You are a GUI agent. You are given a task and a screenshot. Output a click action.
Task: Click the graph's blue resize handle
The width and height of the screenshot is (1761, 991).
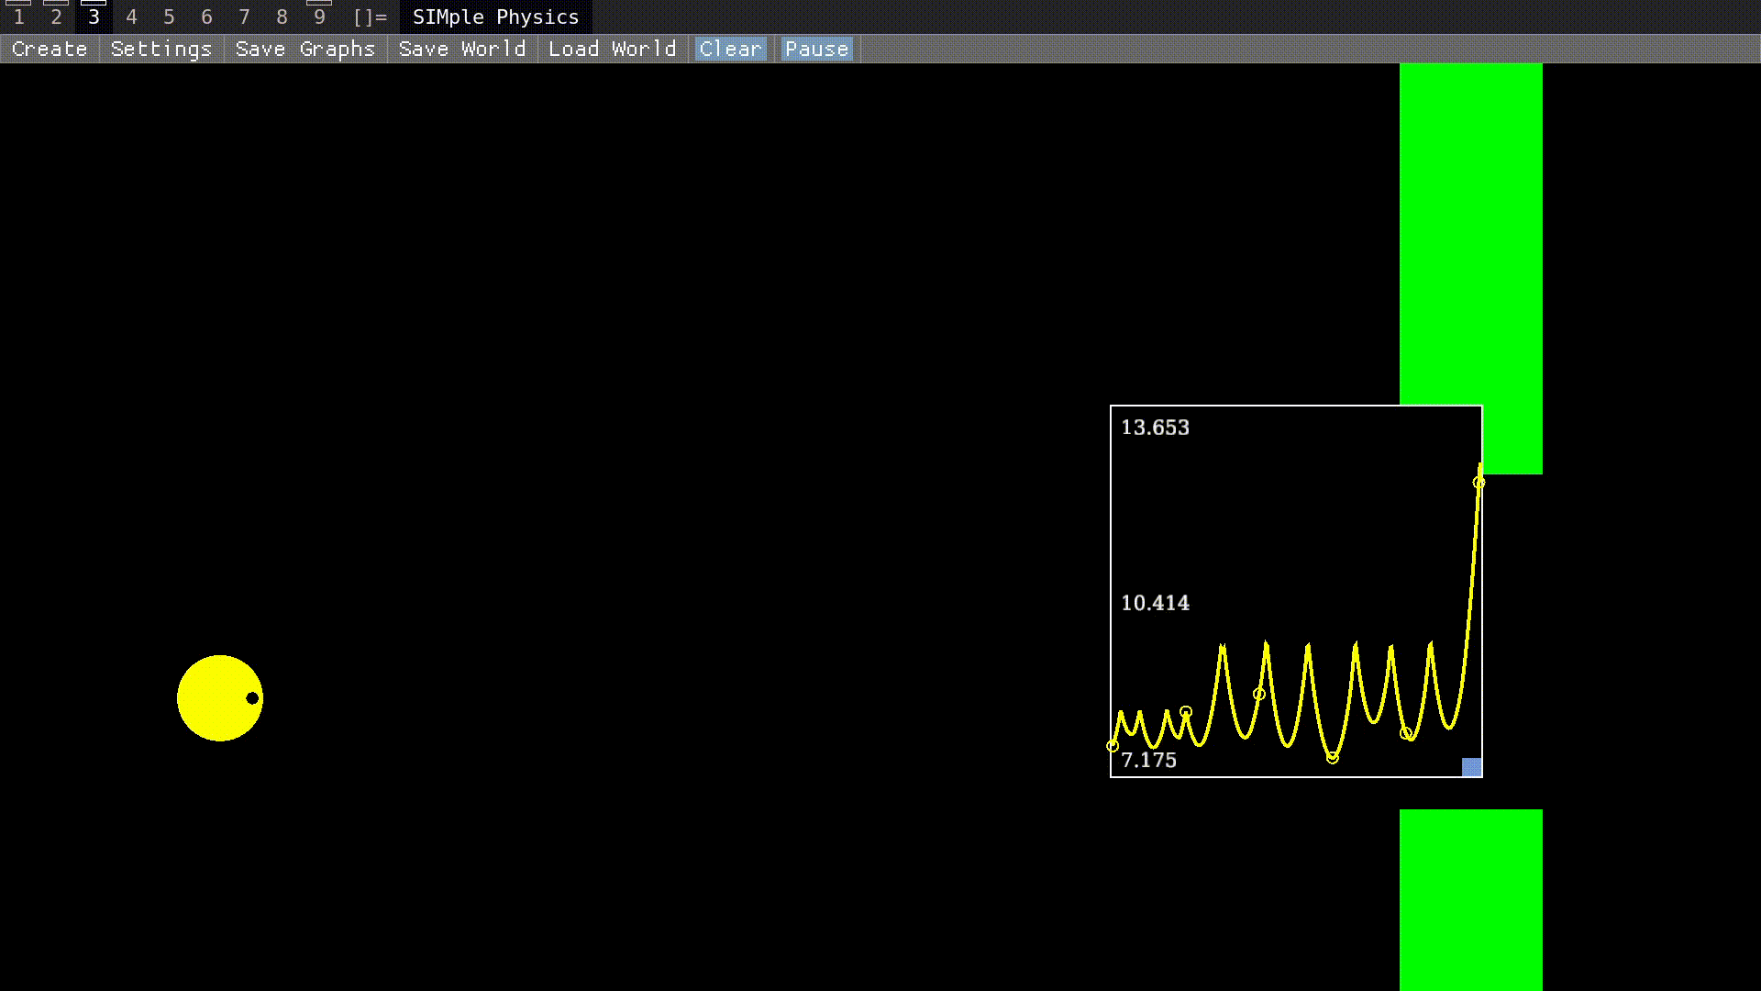tap(1471, 767)
